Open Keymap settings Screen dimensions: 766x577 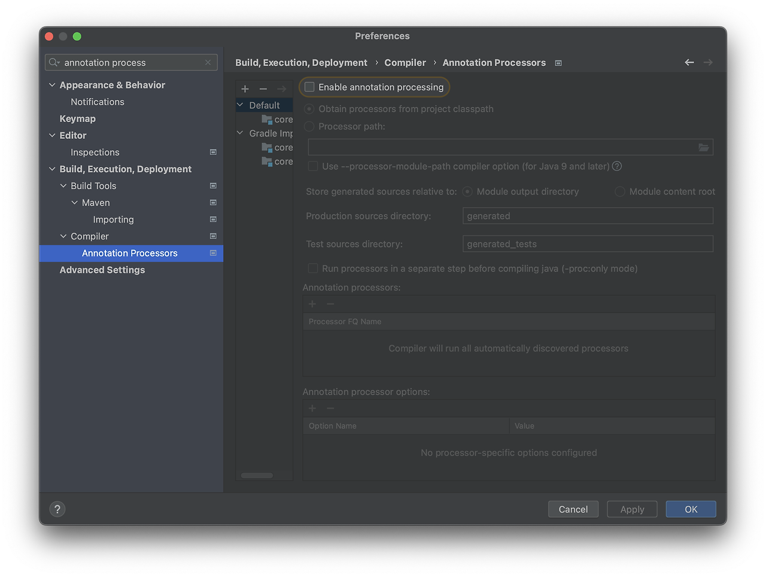coord(78,119)
